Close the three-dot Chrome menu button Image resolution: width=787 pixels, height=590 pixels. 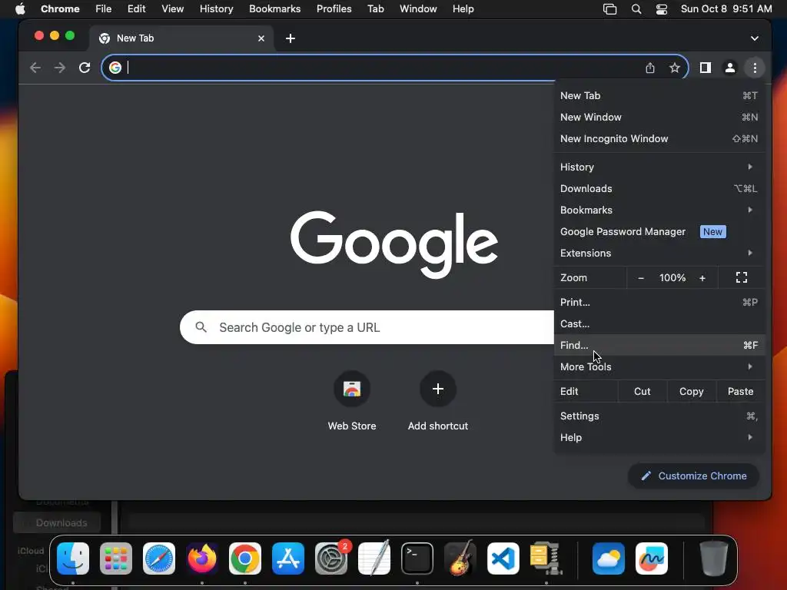[x=755, y=68]
